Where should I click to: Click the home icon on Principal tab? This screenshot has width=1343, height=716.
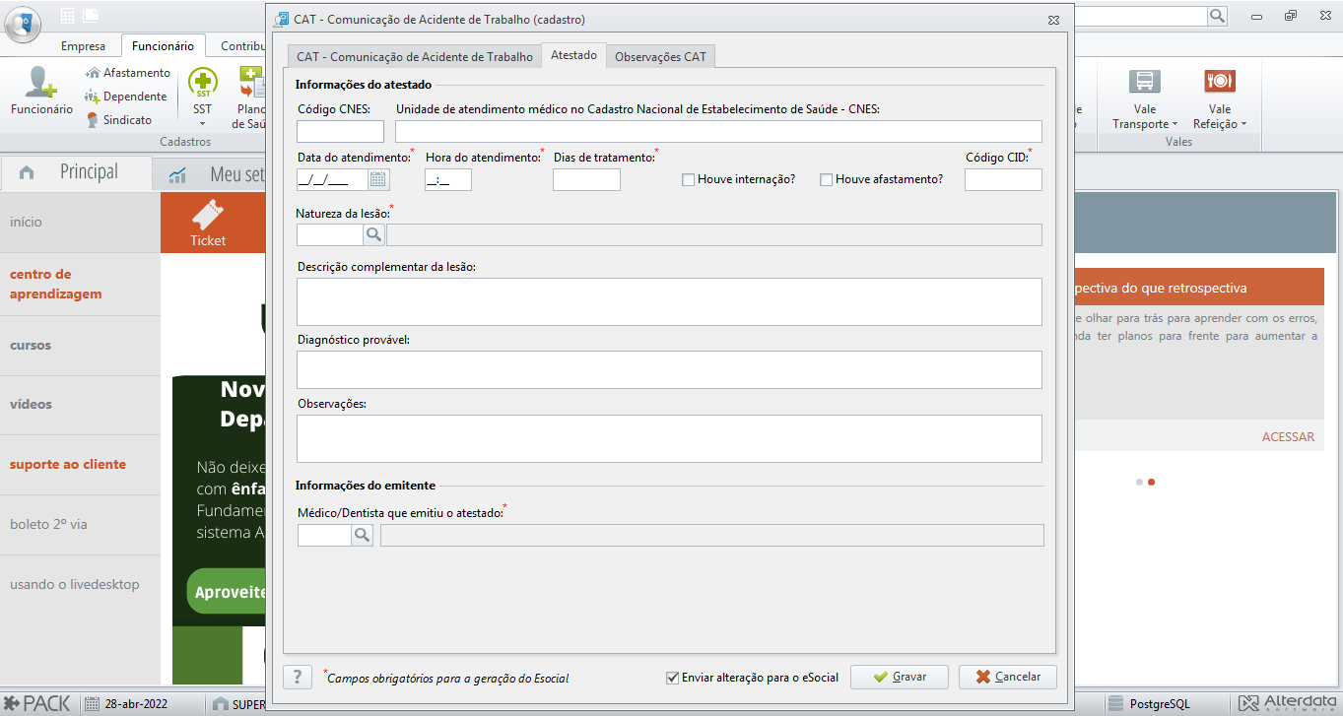click(27, 172)
